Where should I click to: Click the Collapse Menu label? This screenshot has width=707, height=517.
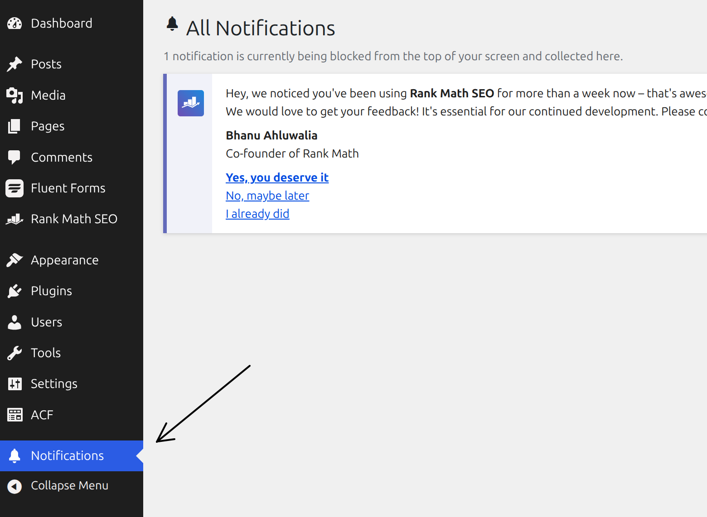[x=70, y=486]
